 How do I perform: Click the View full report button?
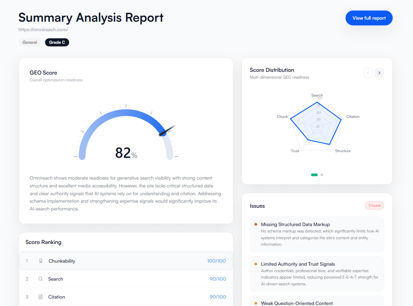[369, 18]
